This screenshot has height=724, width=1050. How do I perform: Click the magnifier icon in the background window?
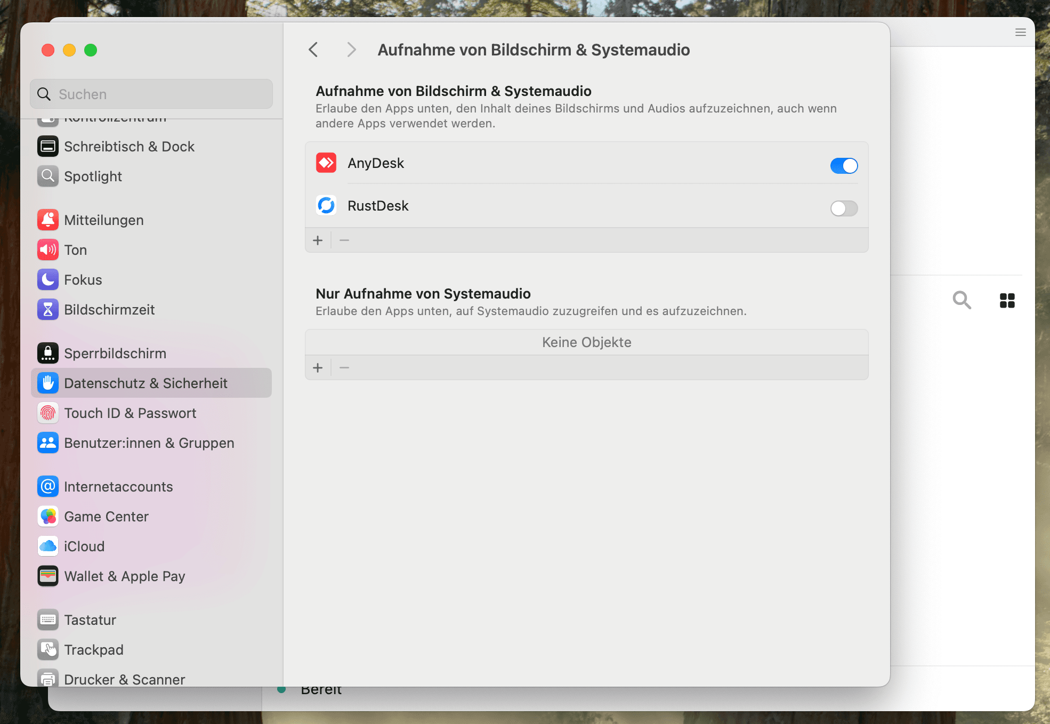pos(962,300)
